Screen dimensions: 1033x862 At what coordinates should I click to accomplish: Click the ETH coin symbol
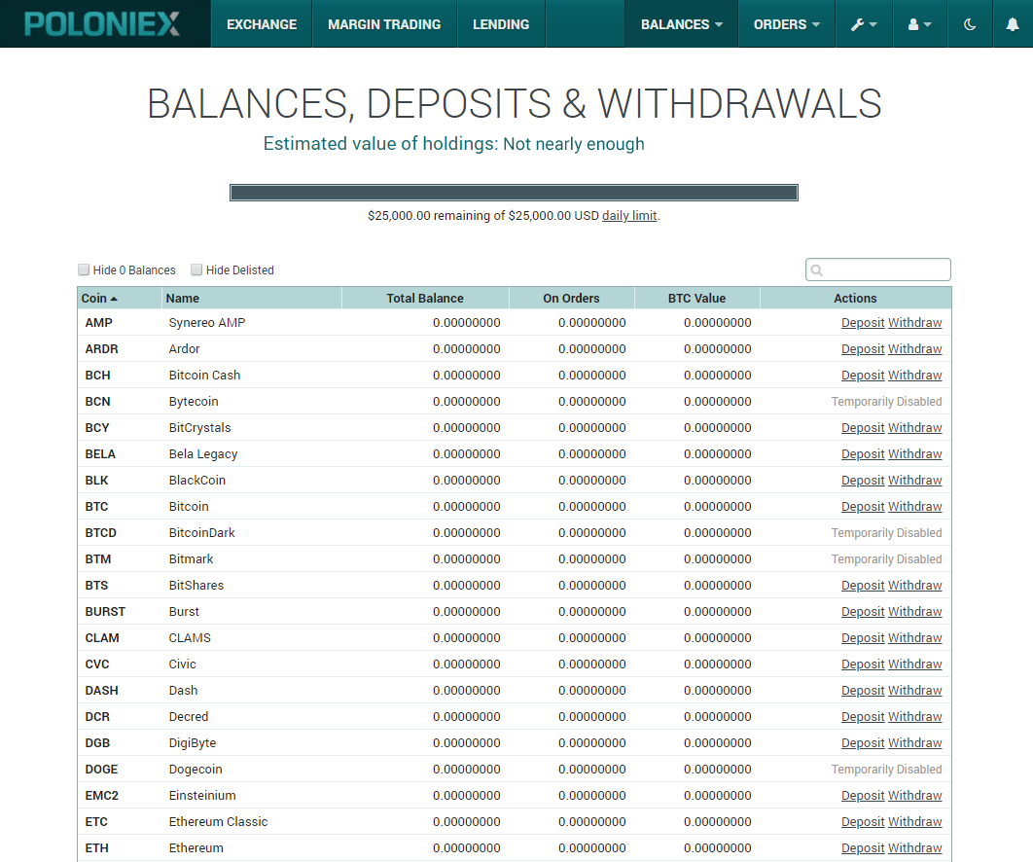click(x=97, y=847)
